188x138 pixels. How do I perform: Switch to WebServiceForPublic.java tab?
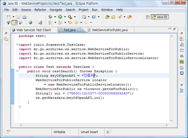pos(108,30)
